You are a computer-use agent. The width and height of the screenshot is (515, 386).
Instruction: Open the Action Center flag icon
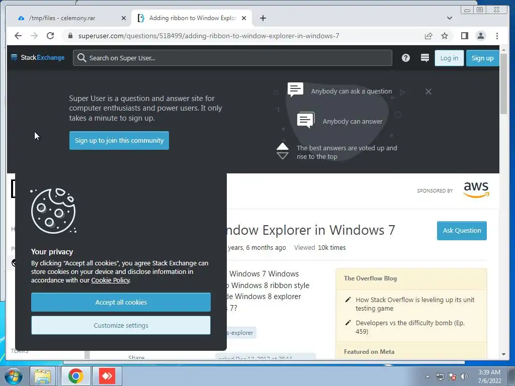point(452,376)
